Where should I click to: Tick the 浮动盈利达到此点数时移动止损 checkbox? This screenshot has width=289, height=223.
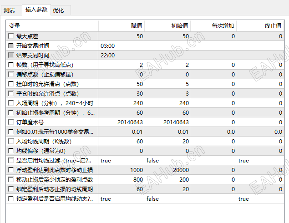[11, 170]
